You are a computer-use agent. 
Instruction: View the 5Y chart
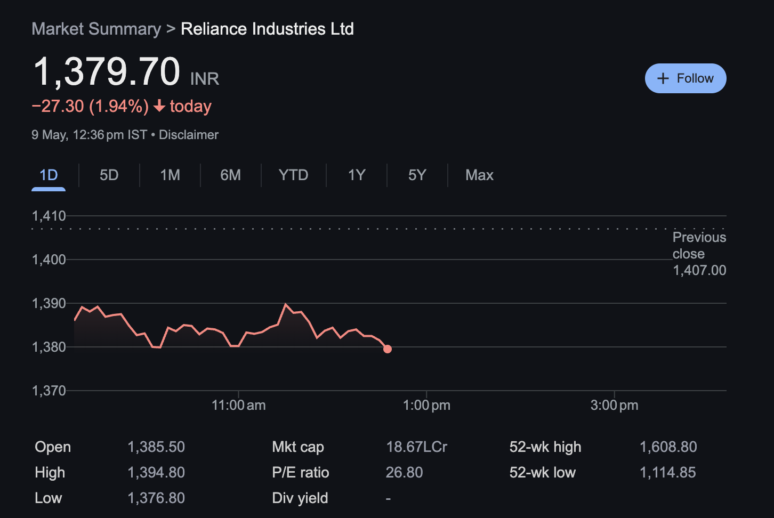416,175
